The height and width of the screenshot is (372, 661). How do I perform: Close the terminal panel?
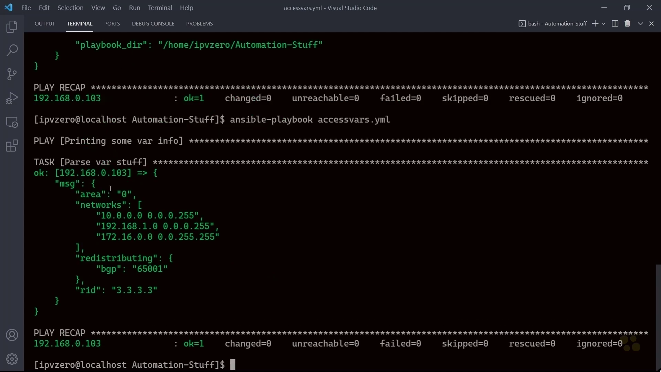pyautogui.click(x=651, y=24)
